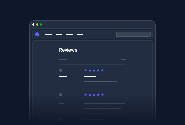
Task: Click the Reviews page heading
Action: click(68, 50)
